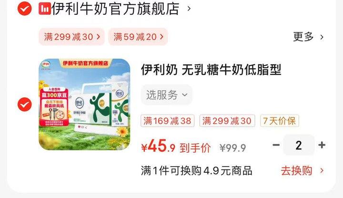Tap the 满169减38 promotion tag
This screenshot has height=198, width=343.
point(168,121)
